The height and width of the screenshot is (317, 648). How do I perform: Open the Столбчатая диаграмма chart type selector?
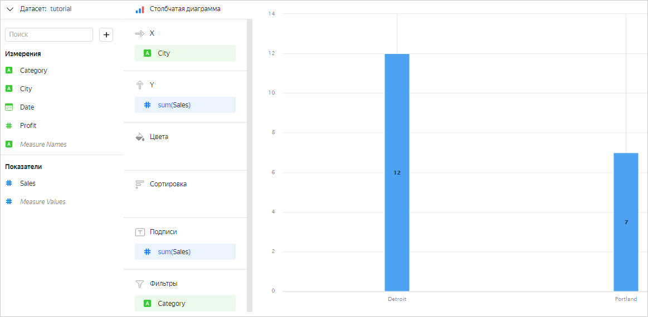pos(184,9)
